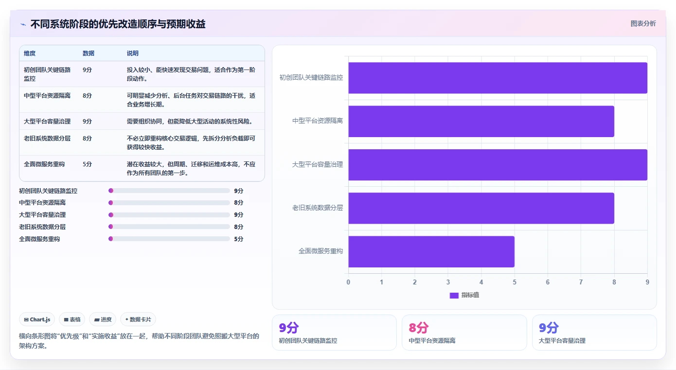The width and height of the screenshot is (676, 370).
Task: Click x-axis tick label 9
Action: click(x=647, y=282)
